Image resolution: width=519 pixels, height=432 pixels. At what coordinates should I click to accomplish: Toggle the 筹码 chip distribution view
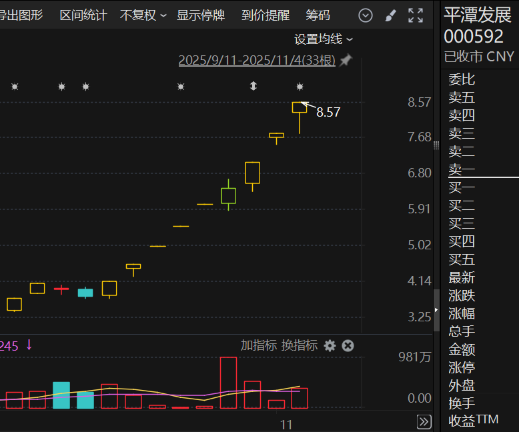(318, 15)
